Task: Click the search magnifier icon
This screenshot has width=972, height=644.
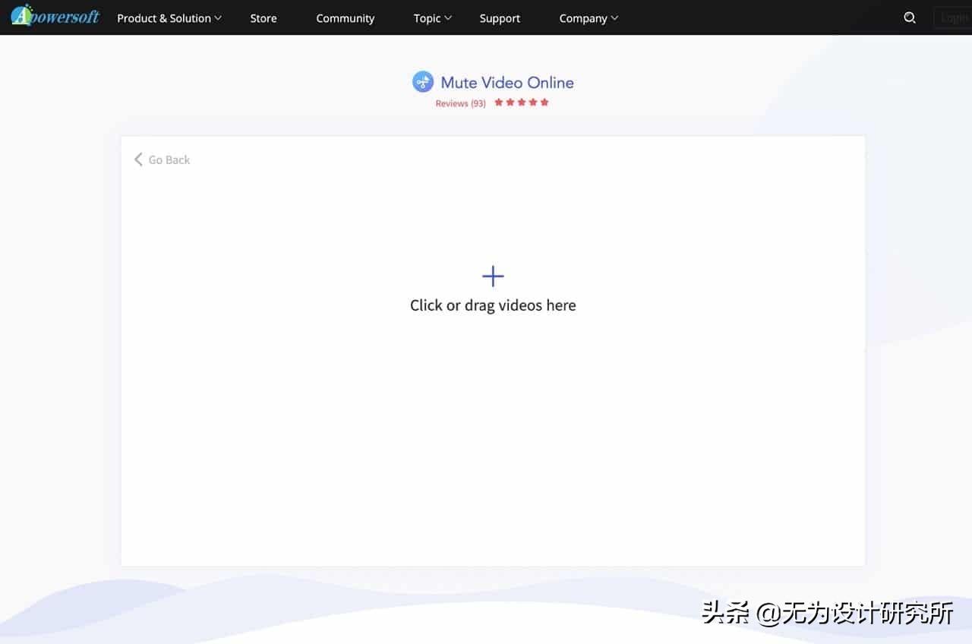Action: pos(910,17)
